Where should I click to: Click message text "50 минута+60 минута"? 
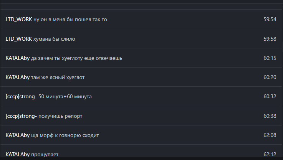(65, 96)
